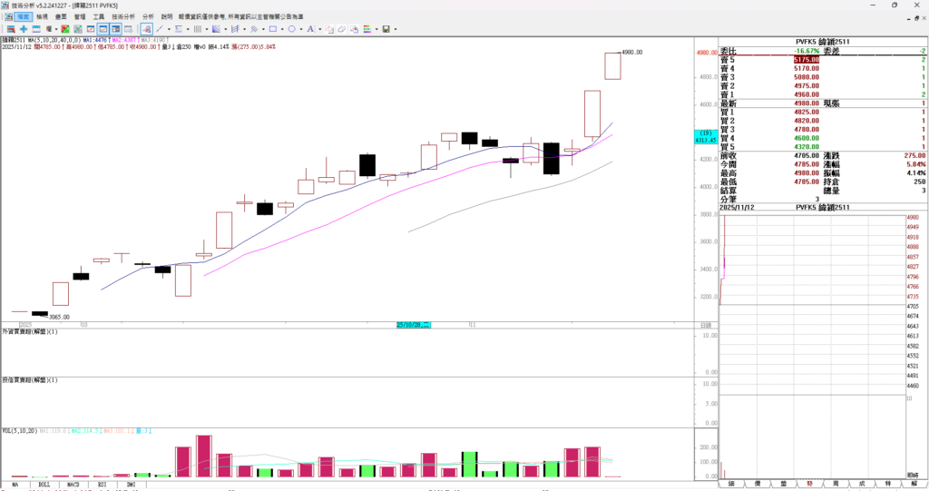
Task: Open the 工具 menu
Action: pyautogui.click(x=98, y=16)
